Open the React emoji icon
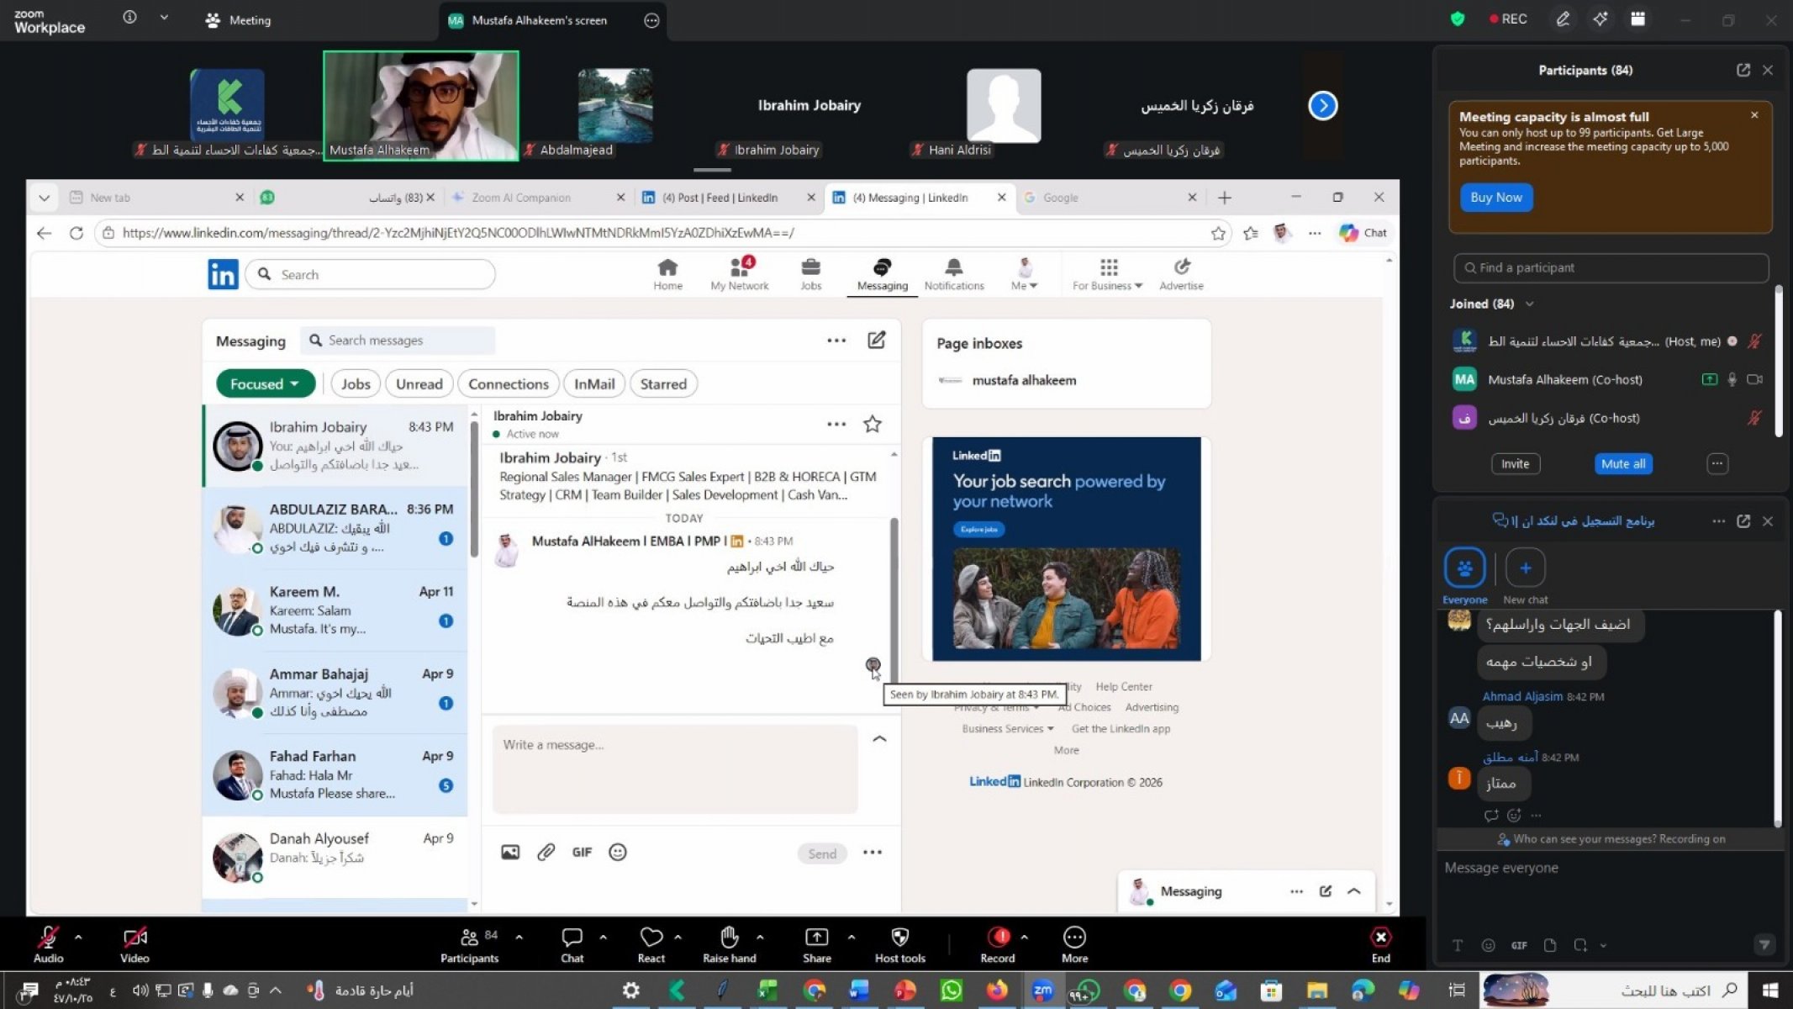 click(651, 938)
